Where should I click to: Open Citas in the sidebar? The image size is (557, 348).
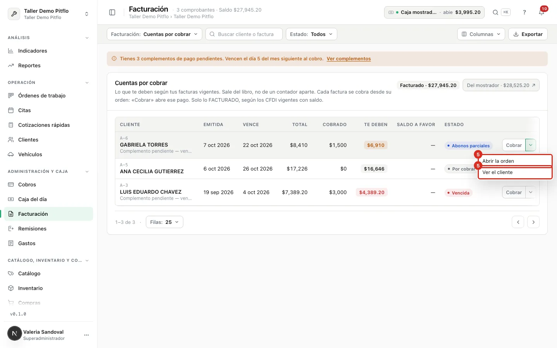48,110
